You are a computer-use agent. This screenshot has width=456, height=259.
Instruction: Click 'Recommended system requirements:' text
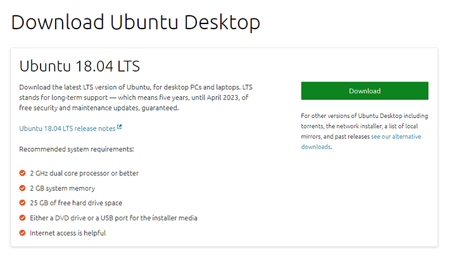[77, 149]
